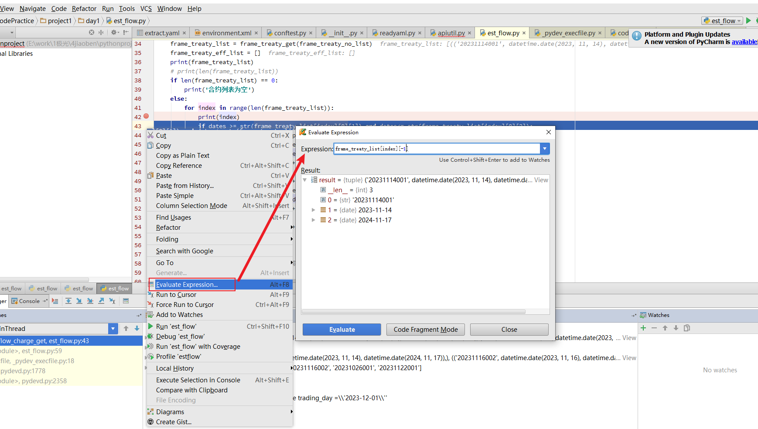Choose Debug 'est_flow' from context menu
The width and height of the screenshot is (758, 429).
220,337
